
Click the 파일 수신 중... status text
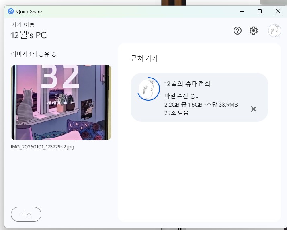click(x=182, y=96)
